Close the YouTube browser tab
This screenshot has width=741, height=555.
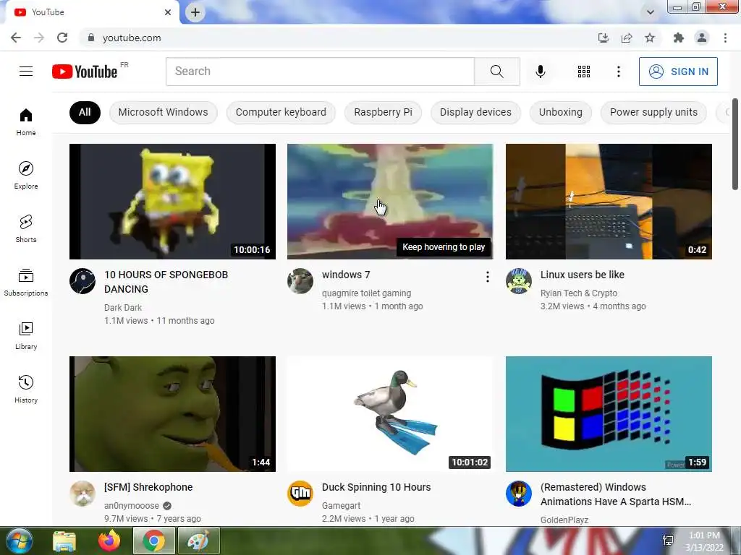168,12
